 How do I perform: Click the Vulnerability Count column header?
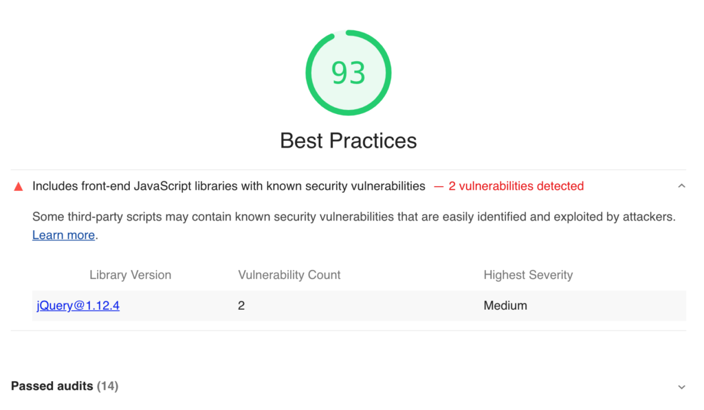(289, 275)
